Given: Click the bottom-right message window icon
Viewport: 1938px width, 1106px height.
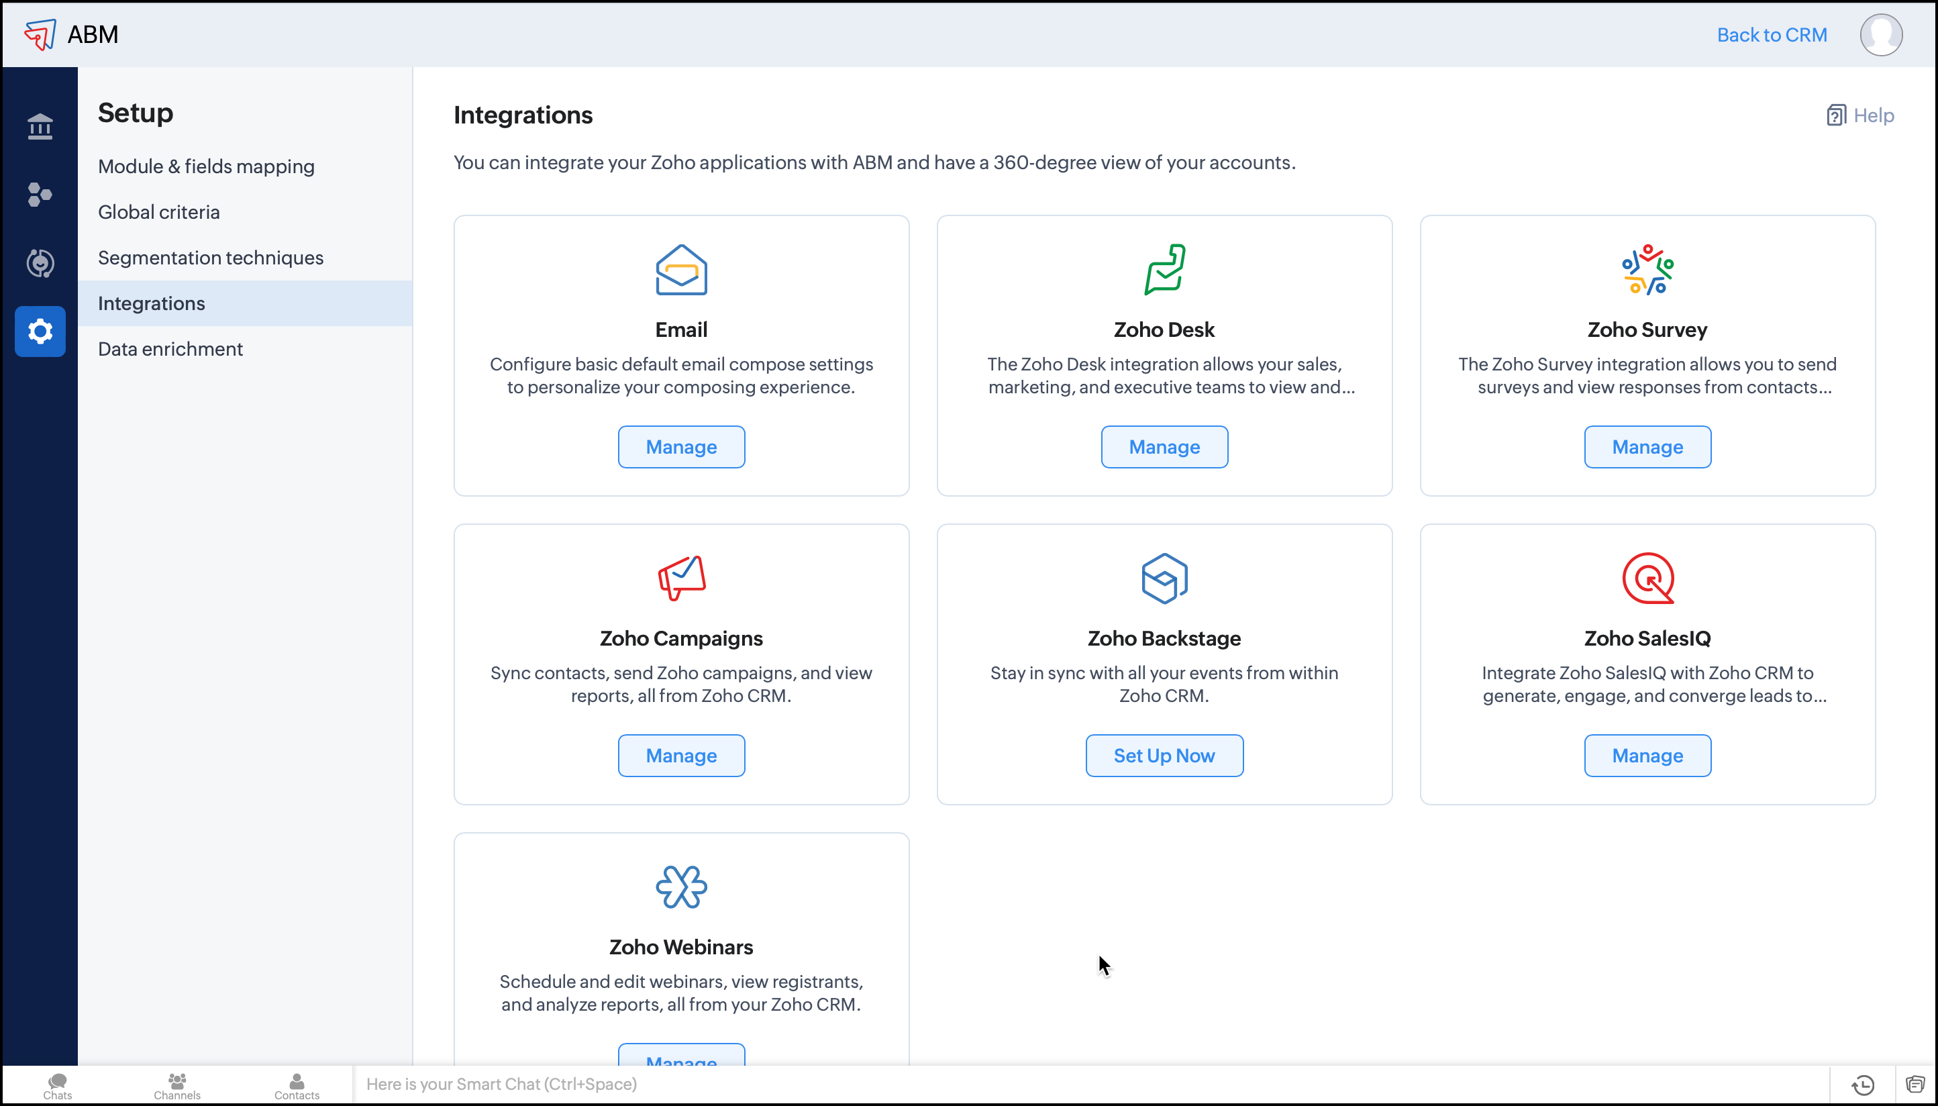Looking at the screenshot, I should click(1915, 1084).
